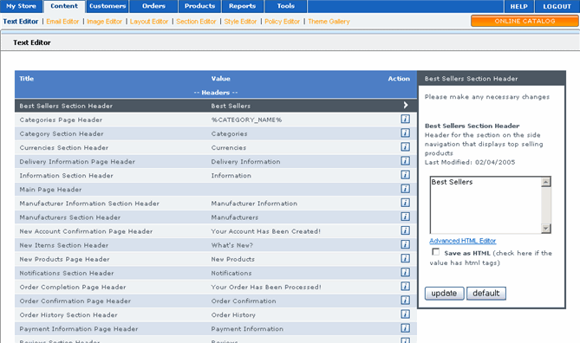Click the Action column header

tap(399, 78)
